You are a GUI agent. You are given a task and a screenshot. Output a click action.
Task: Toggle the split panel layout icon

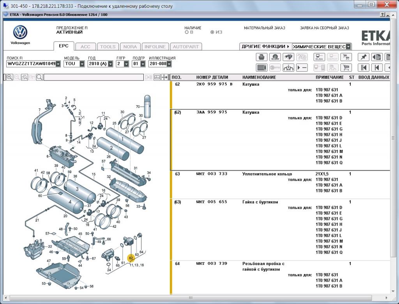coord(157,77)
